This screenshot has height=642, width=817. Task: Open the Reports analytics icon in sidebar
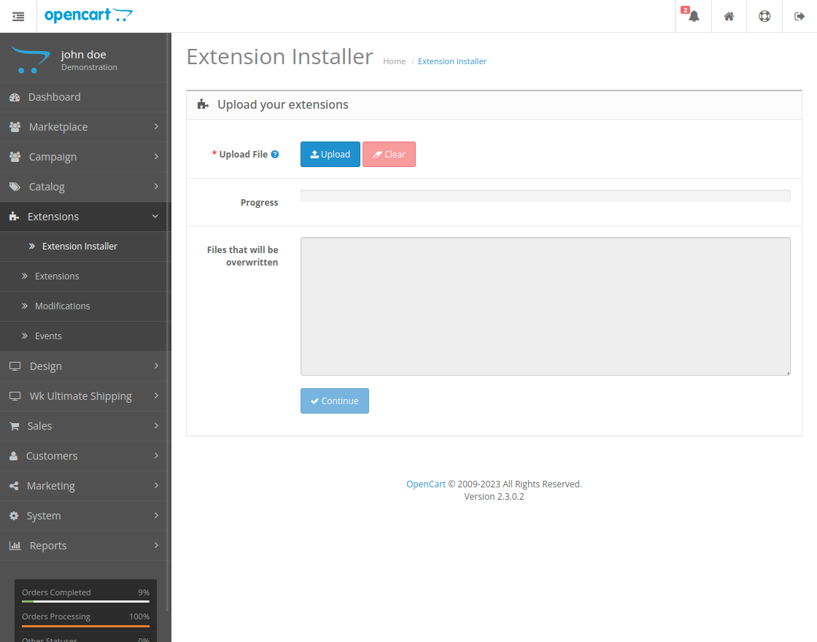click(15, 545)
